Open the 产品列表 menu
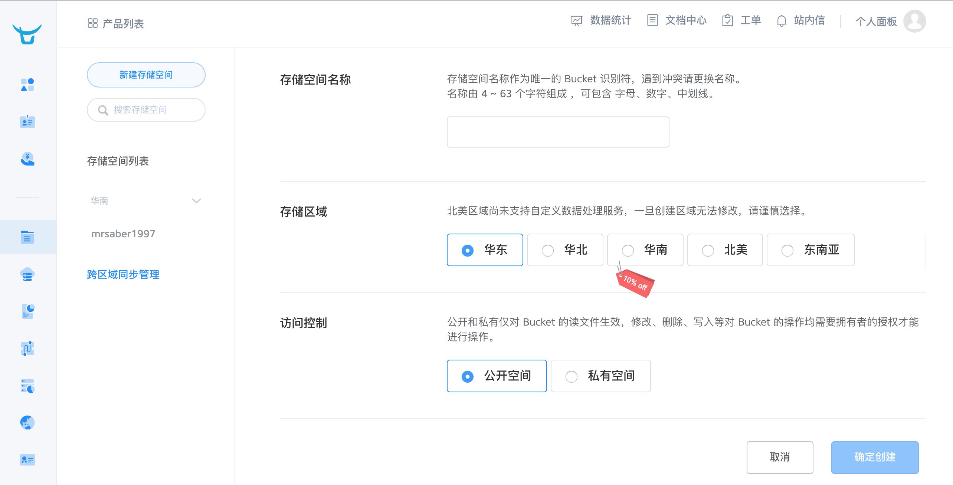 pos(116,23)
